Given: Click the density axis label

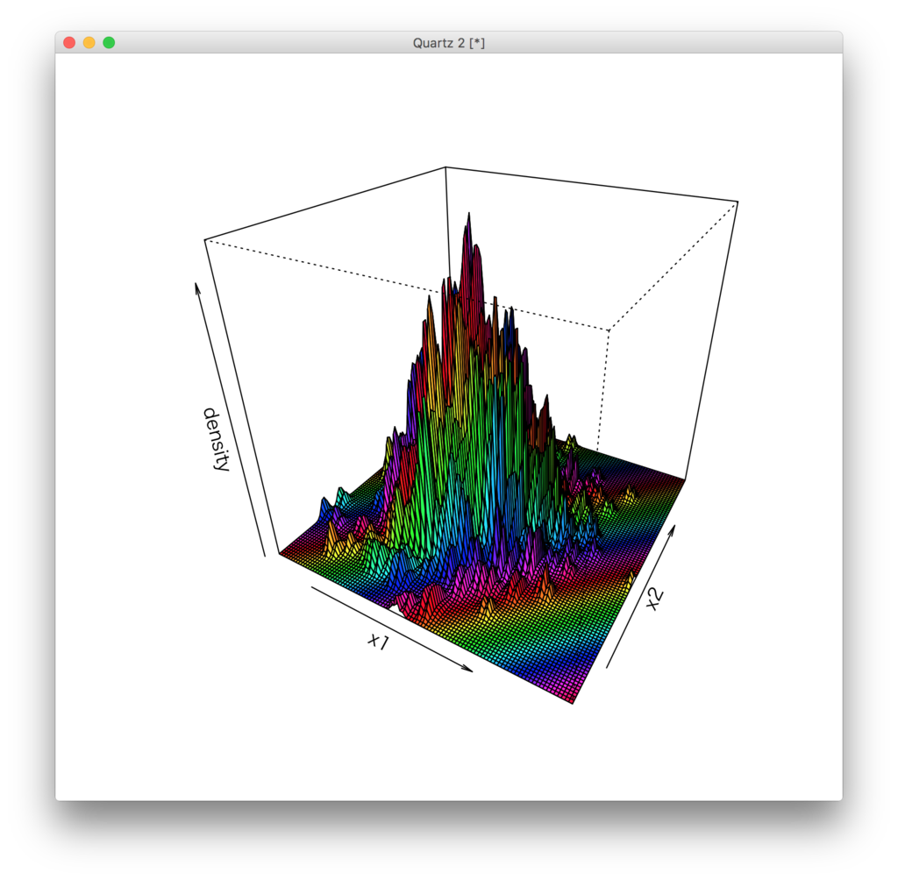Looking at the screenshot, I should pyautogui.click(x=218, y=440).
